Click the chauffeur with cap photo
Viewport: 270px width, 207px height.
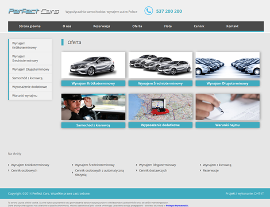tap(93, 107)
